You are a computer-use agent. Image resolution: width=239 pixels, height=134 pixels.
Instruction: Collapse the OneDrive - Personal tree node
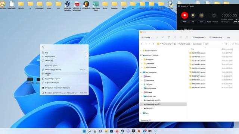(x=141, y=55)
